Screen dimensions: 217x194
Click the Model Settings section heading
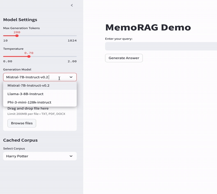click(x=20, y=20)
